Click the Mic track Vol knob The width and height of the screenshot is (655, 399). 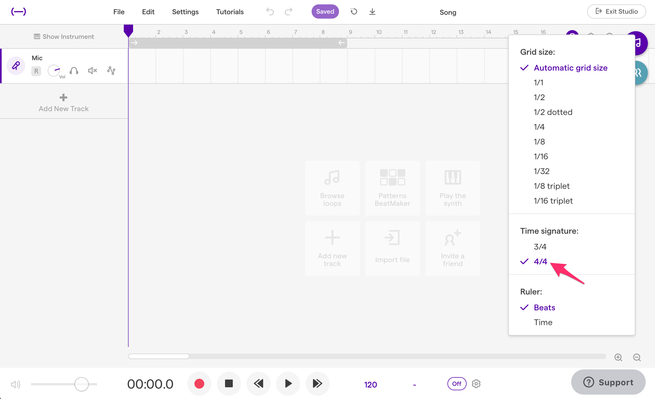tap(54, 70)
